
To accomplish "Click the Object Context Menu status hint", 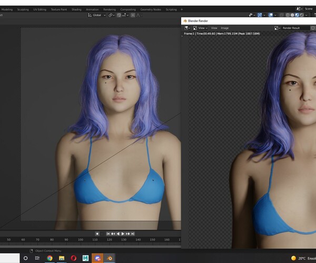I will [48, 251].
